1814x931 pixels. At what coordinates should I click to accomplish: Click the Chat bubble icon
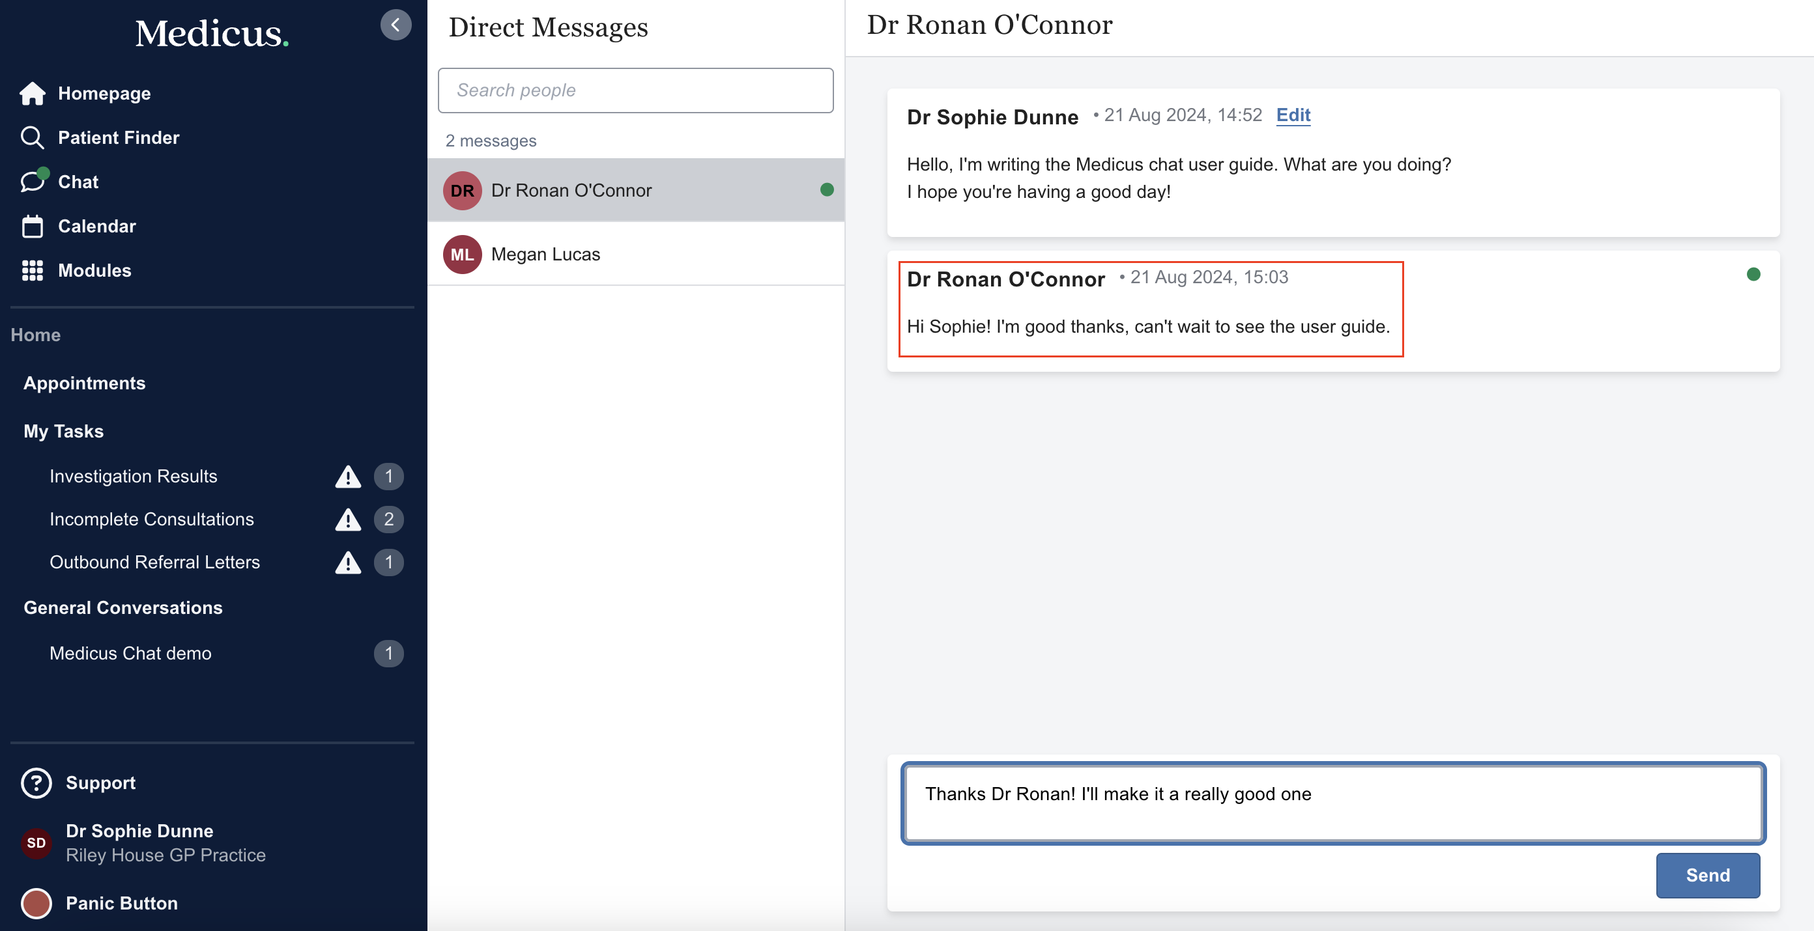coord(33,182)
